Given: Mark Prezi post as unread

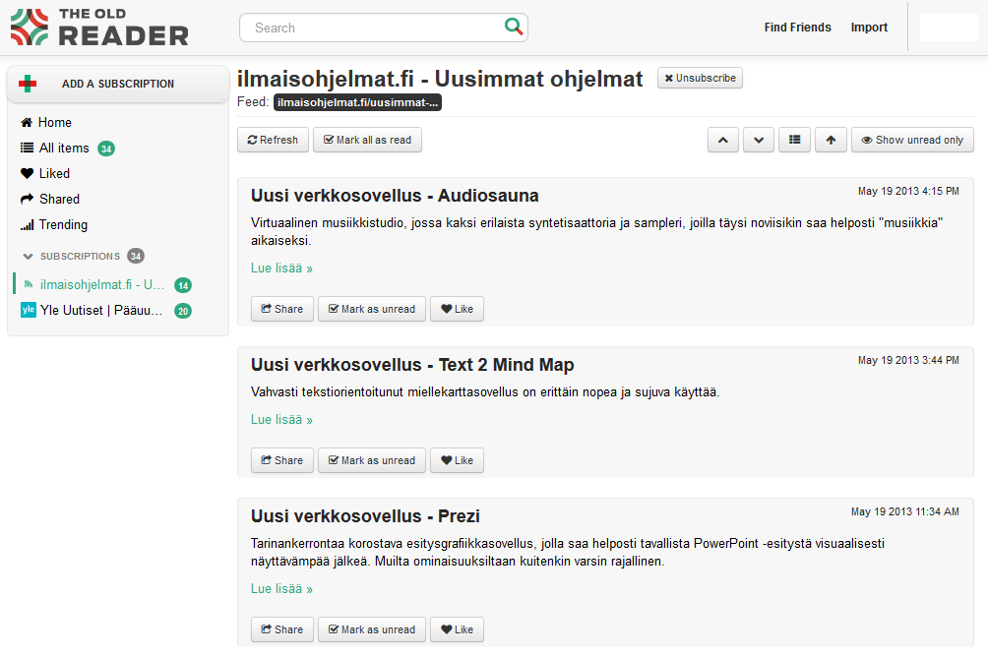Looking at the screenshot, I should pyautogui.click(x=372, y=629).
